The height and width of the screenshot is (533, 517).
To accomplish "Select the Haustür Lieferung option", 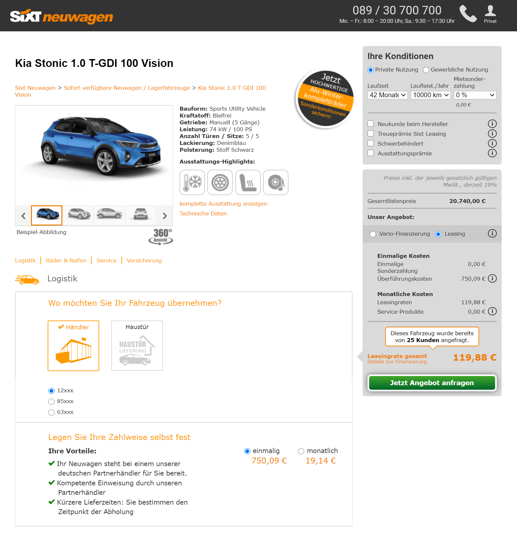I will tap(137, 346).
